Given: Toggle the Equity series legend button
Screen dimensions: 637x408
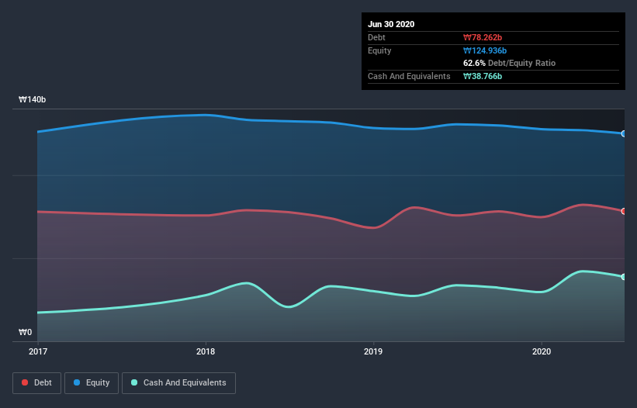Looking at the screenshot, I should [x=92, y=383].
